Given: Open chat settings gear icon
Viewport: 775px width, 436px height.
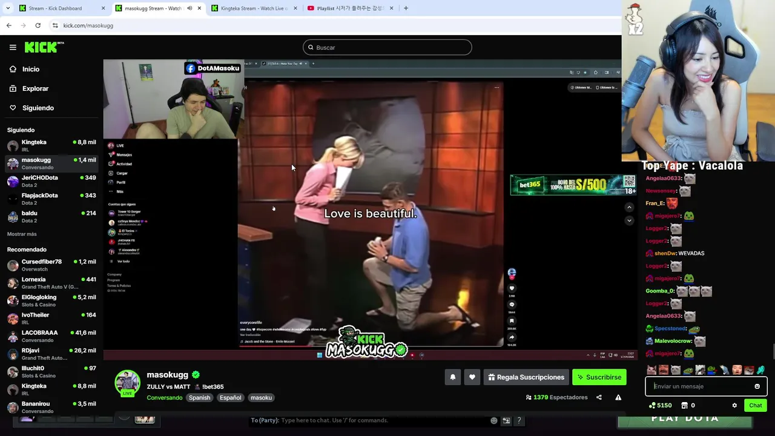Looking at the screenshot, I should [734, 405].
